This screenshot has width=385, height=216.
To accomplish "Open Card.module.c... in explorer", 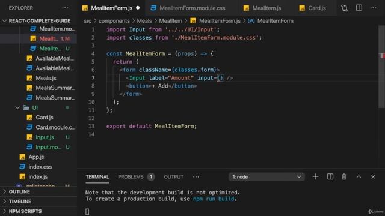I will click(x=38, y=127).
